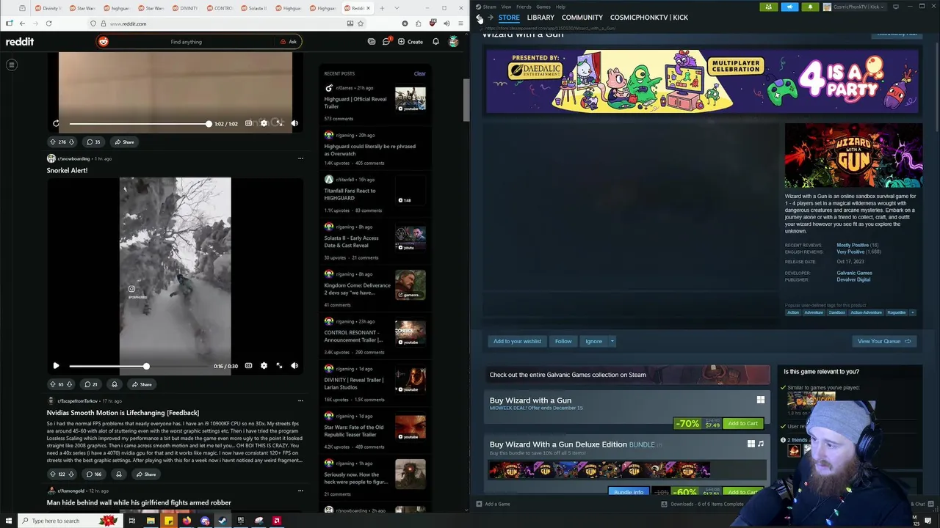Switch to Steam LIBRARY tab
The height and width of the screenshot is (528, 940).
[x=540, y=18]
